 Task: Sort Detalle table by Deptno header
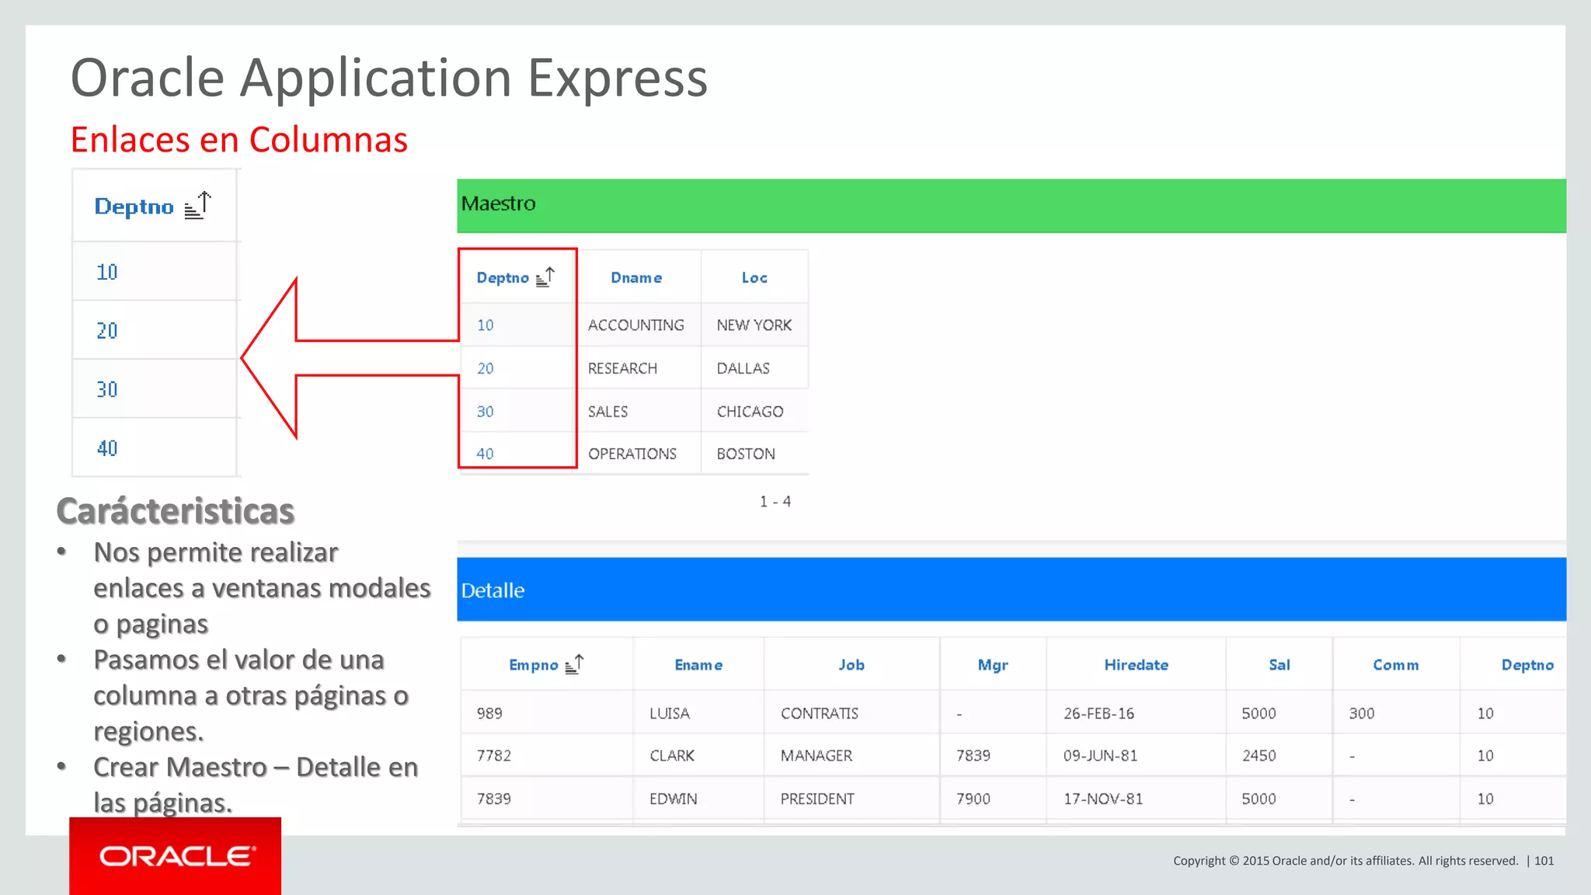tap(1527, 665)
